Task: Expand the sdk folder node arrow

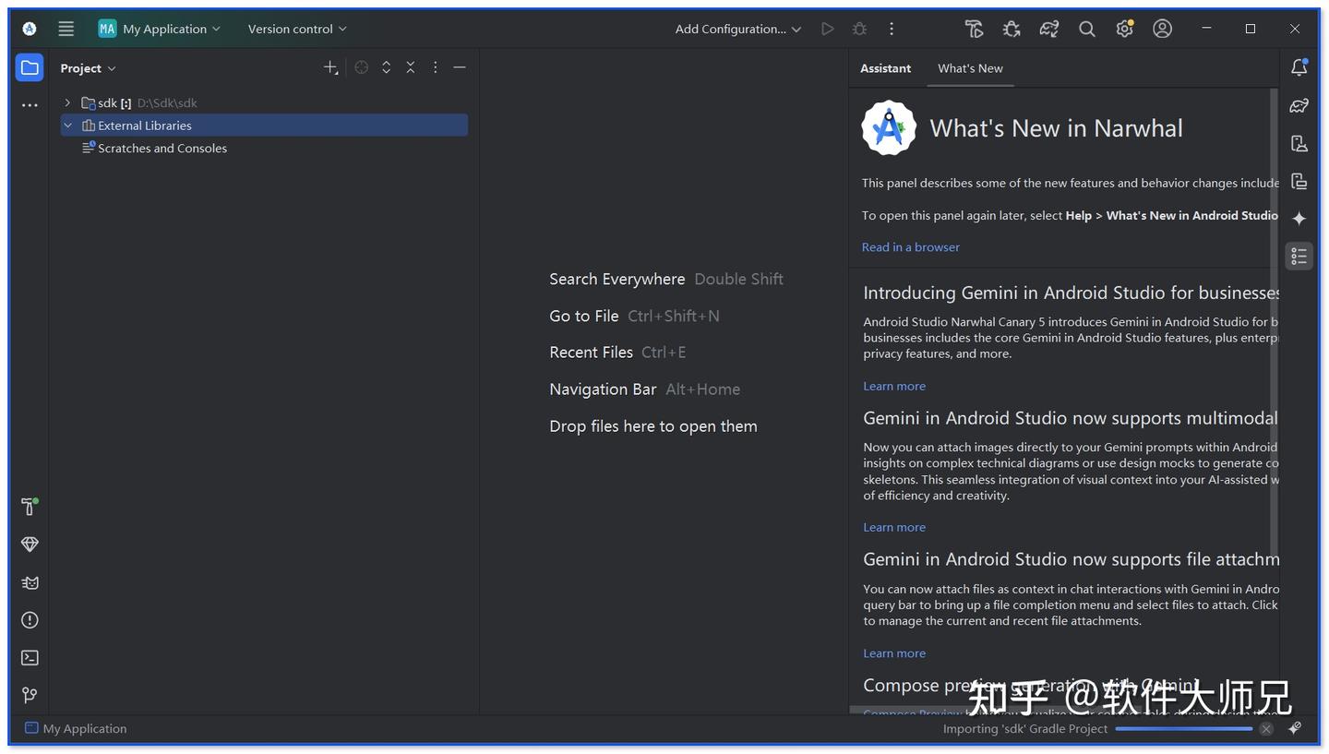Action: click(67, 102)
